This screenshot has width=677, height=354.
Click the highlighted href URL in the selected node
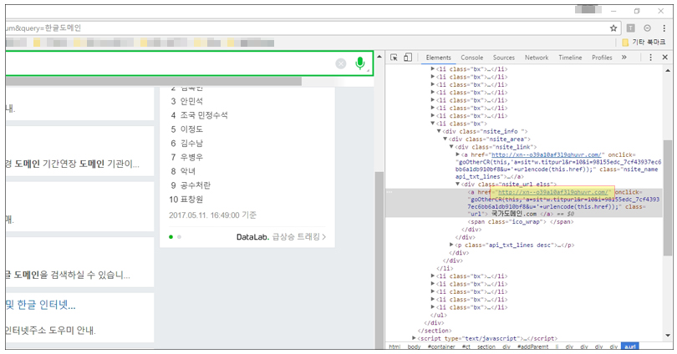552,192
